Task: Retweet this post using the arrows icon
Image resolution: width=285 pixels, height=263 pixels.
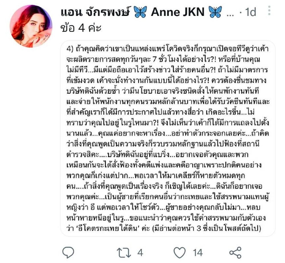Action: 124,253
